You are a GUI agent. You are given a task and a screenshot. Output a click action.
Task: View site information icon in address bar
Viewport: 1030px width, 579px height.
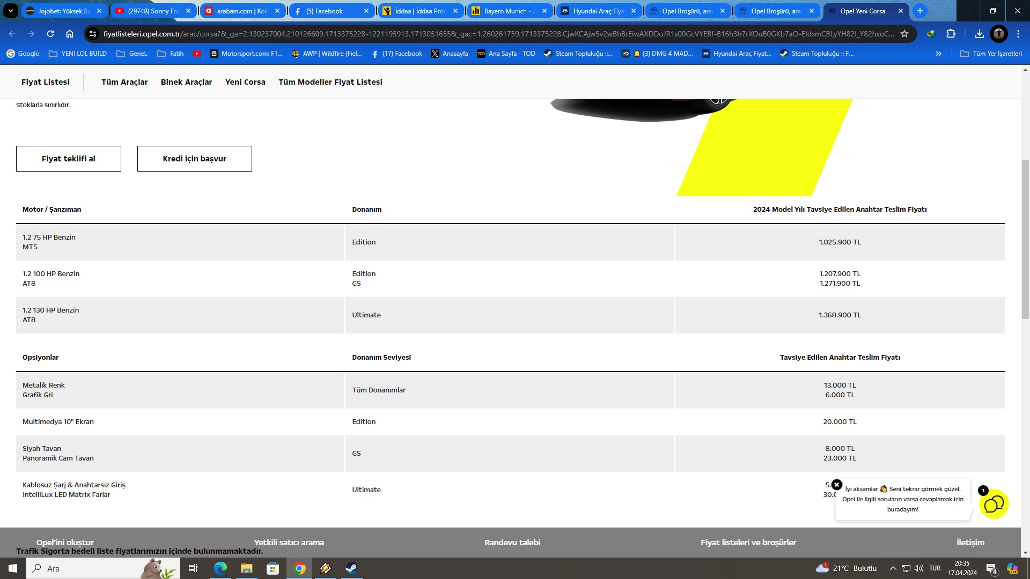coord(93,34)
